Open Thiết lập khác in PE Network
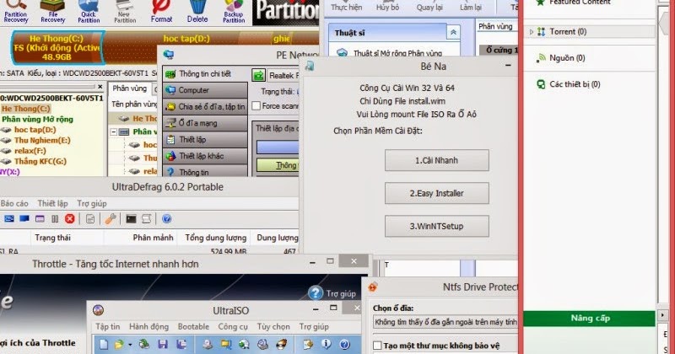Viewport: 675px width, 354px height. [x=205, y=156]
